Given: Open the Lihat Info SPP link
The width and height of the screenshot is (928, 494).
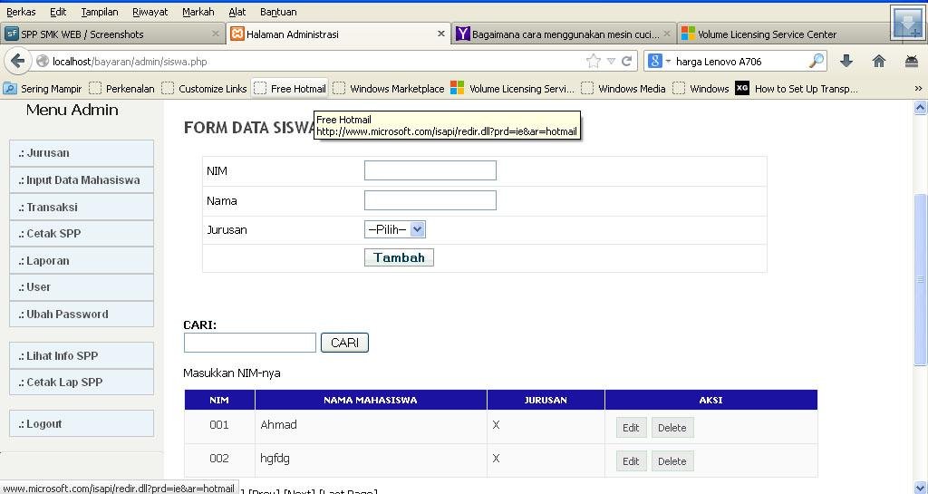Looking at the screenshot, I should point(82,355).
